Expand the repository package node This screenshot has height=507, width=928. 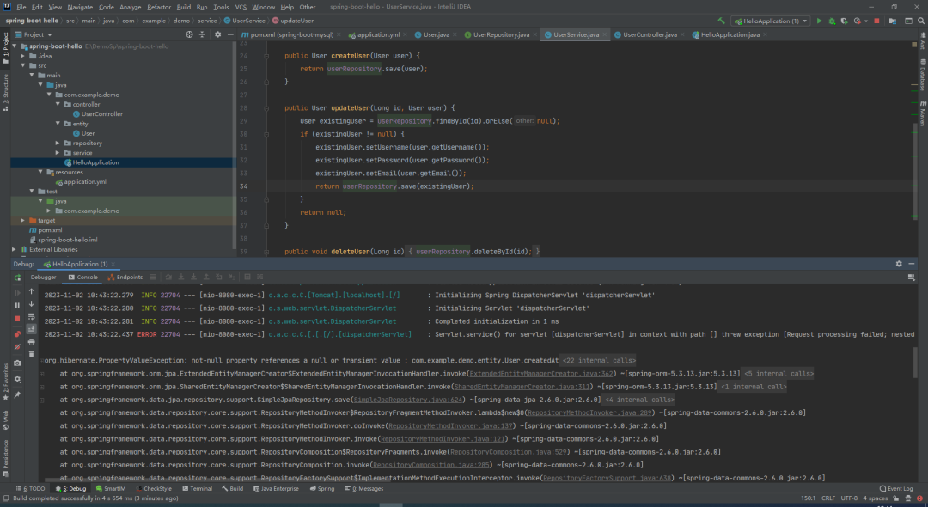click(x=58, y=144)
